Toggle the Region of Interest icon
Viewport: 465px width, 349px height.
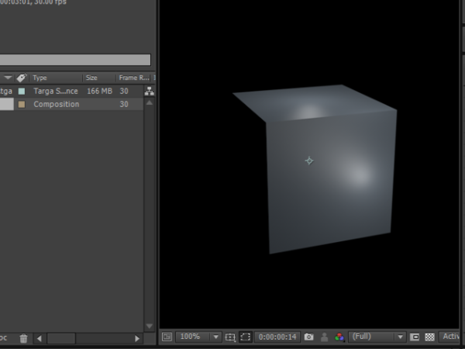tap(246, 337)
